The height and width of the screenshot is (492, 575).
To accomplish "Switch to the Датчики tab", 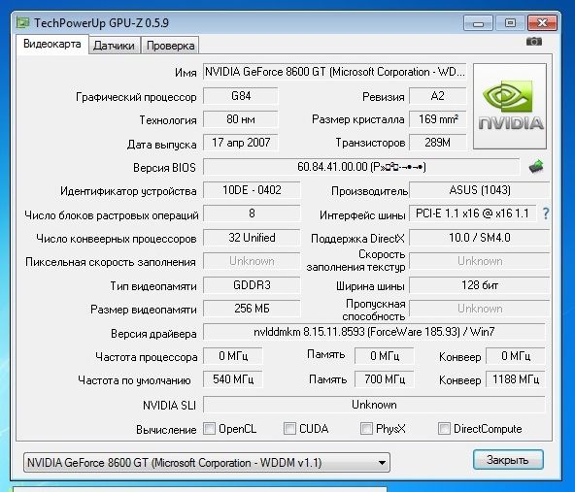I will (x=114, y=46).
